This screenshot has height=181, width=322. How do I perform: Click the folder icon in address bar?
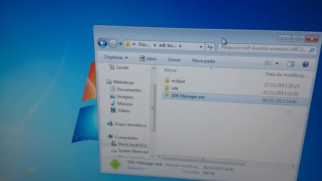coord(127,44)
